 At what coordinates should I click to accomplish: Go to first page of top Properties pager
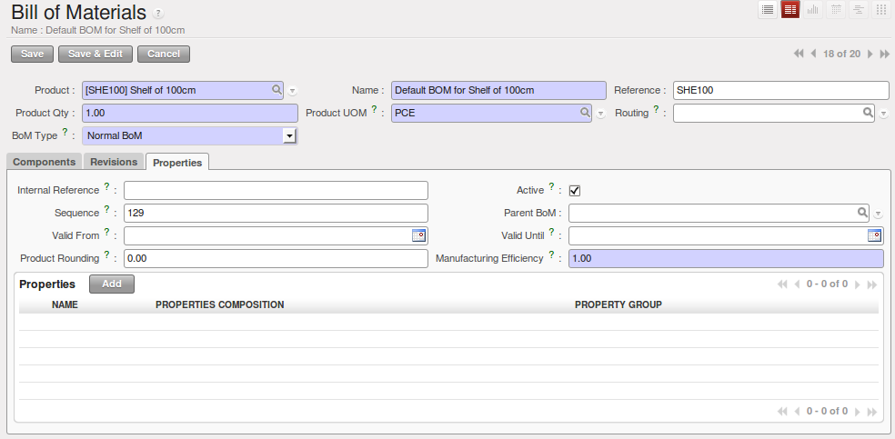tap(782, 284)
